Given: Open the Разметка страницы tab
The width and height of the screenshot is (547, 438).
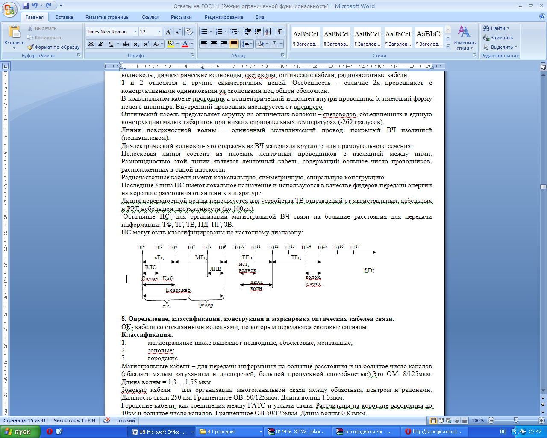Looking at the screenshot, I should 107,17.
